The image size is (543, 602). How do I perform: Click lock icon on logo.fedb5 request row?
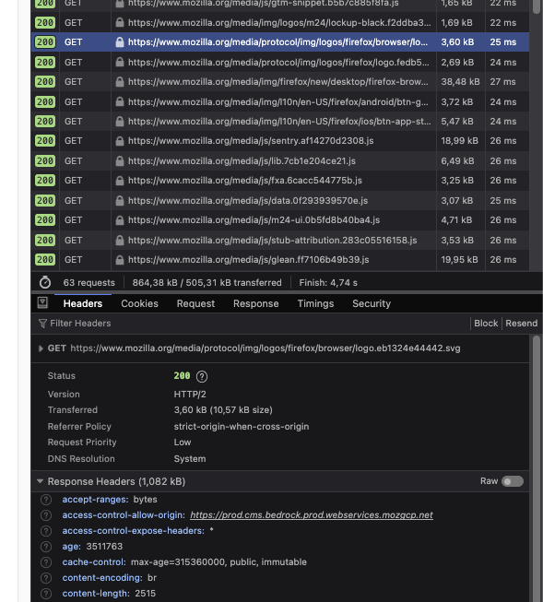(120, 62)
